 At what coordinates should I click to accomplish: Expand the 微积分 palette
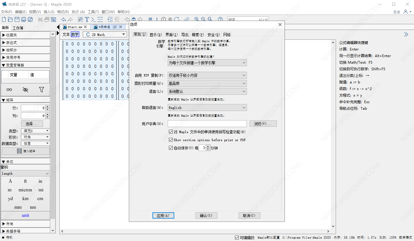pyautogui.click(x=25, y=50)
